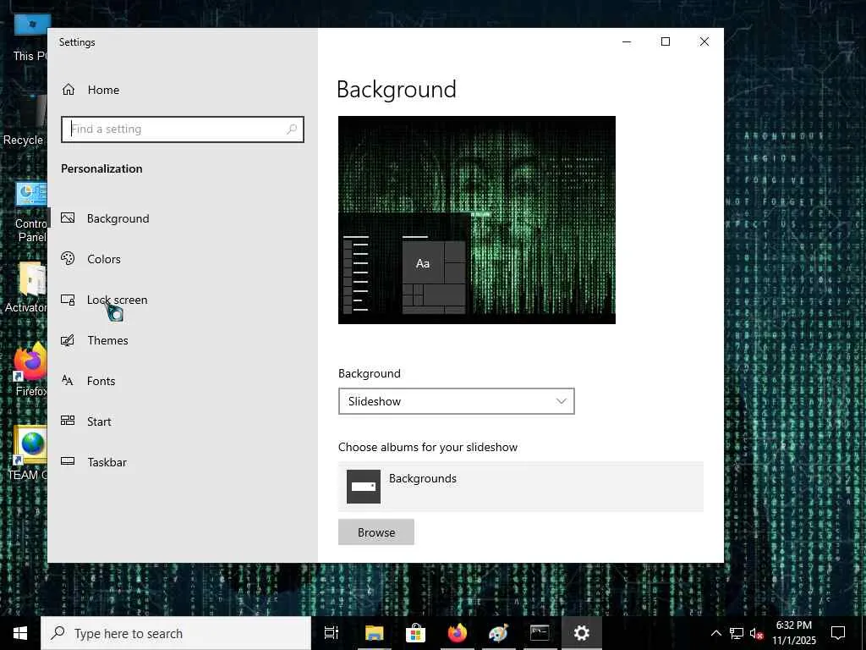
Task: Launch Firefox from the taskbar
Action: (x=457, y=633)
